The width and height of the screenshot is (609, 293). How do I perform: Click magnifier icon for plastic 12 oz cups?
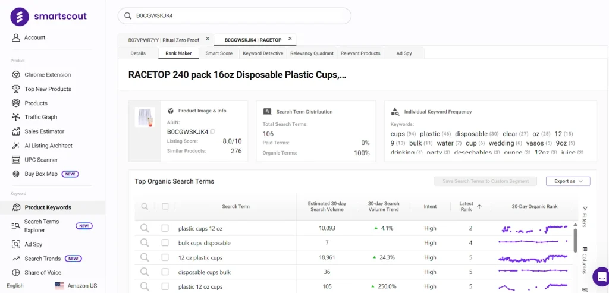(145, 286)
